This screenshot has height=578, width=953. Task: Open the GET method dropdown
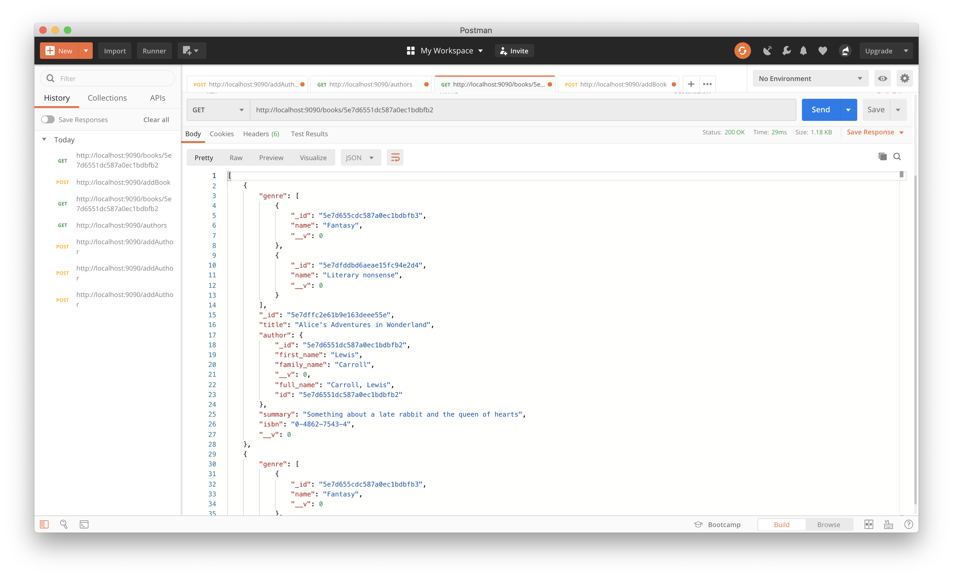pos(218,110)
